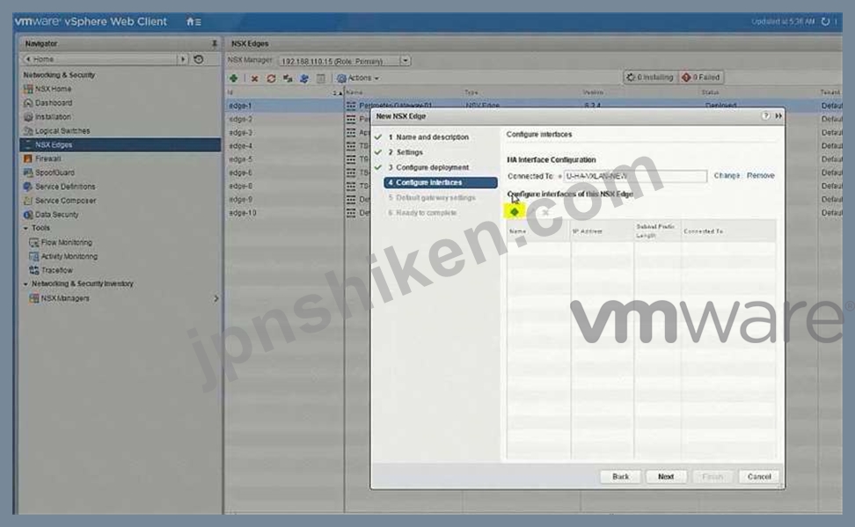Click the 0 Failed status button

coord(701,77)
